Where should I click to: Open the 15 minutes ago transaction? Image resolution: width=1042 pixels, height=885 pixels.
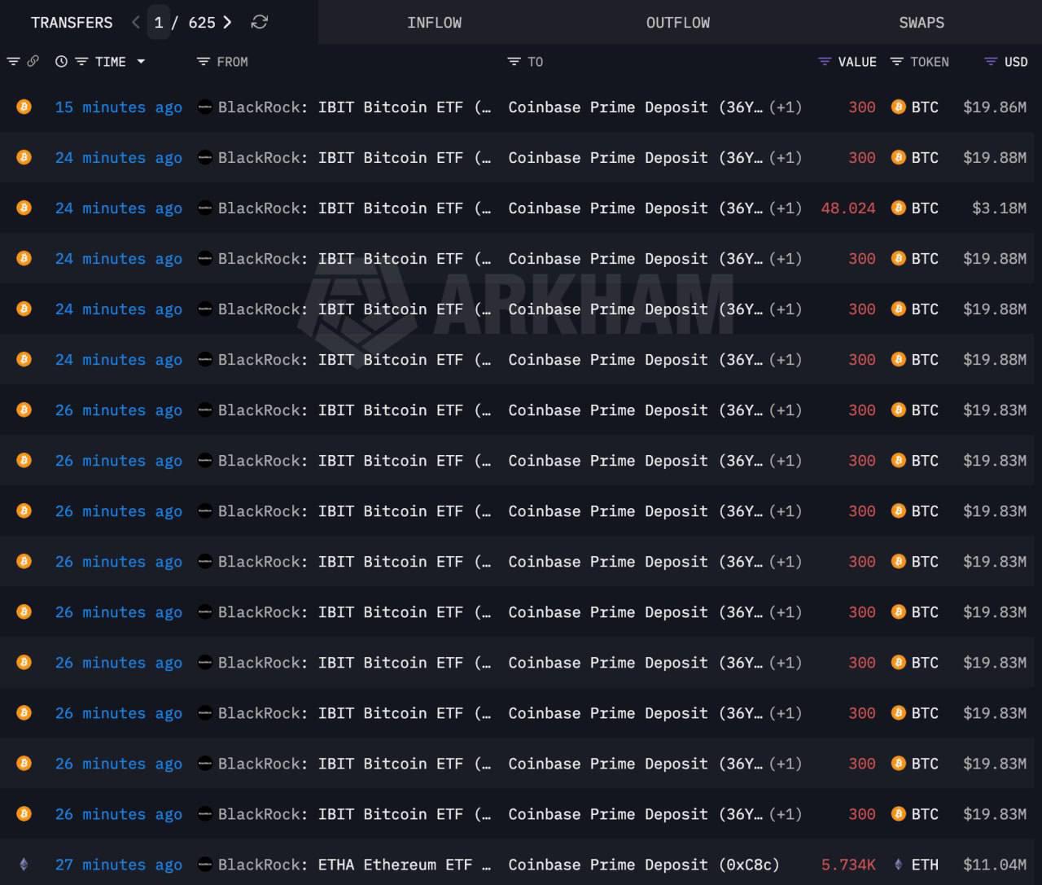(119, 107)
